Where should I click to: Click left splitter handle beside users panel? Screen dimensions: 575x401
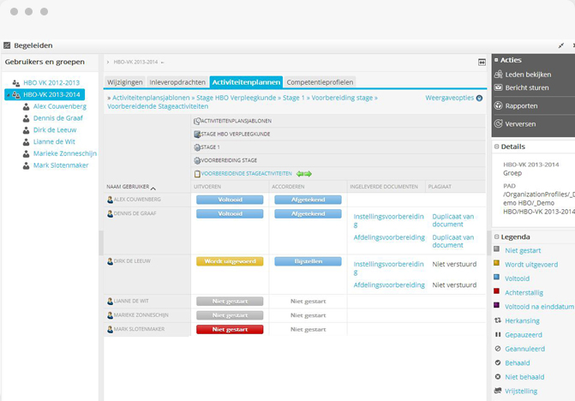(101, 242)
